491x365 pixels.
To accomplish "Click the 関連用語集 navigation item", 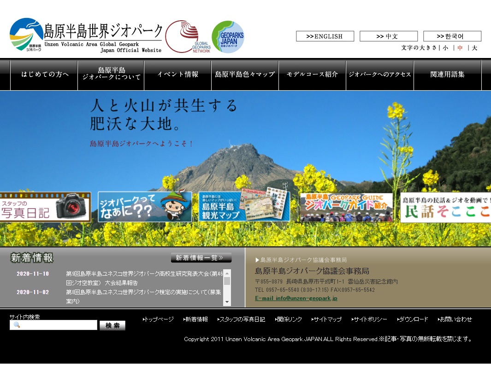I will 447,75.
